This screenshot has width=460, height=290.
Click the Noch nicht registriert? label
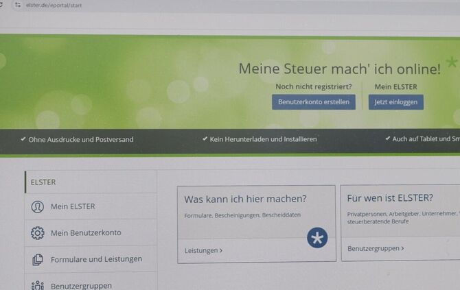[313, 86]
